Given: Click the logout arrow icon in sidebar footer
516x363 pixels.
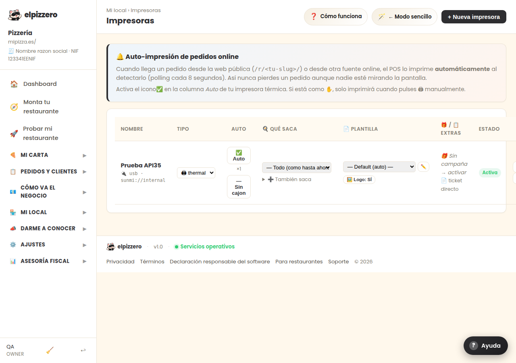Looking at the screenshot, I should coord(83,350).
